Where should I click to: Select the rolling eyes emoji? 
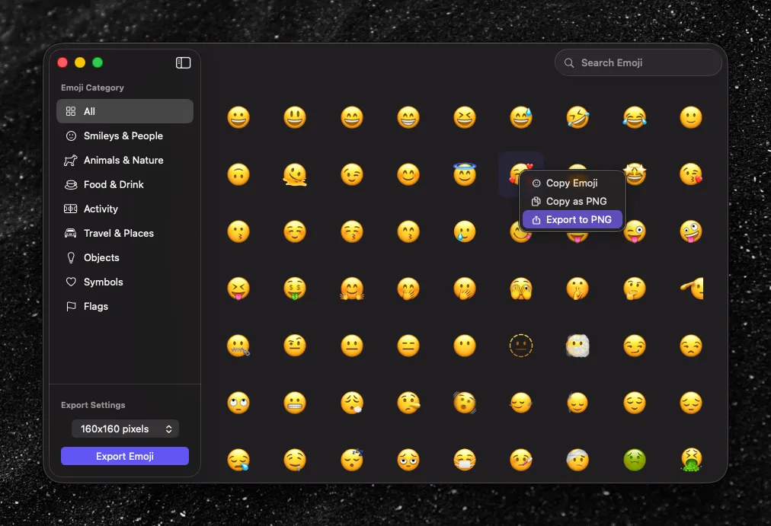click(x=238, y=403)
